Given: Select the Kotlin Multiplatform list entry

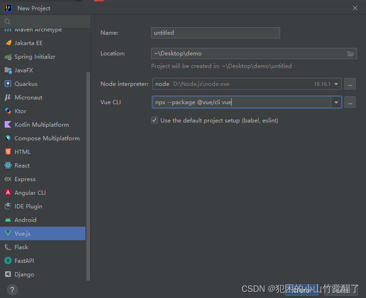Looking at the screenshot, I should pyautogui.click(x=43, y=125).
